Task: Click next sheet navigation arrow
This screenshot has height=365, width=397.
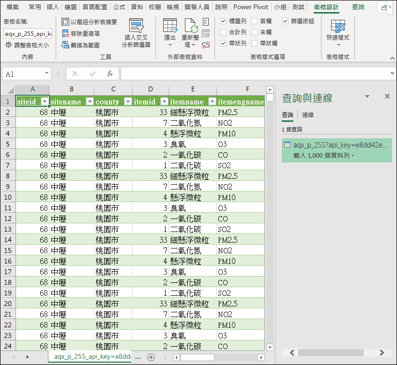Action: click(x=27, y=357)
